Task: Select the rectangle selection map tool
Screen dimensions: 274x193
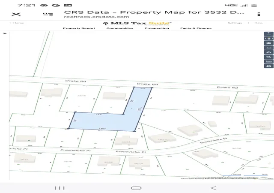Action: pyautogui.click(x=268, y=48)
